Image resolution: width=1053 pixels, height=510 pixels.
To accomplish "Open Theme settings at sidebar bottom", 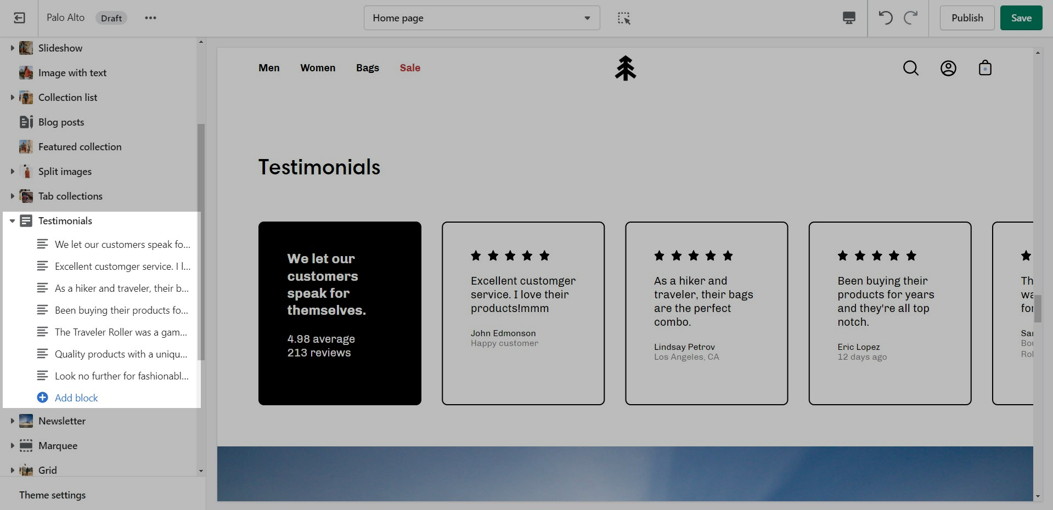I will [53, 495].
